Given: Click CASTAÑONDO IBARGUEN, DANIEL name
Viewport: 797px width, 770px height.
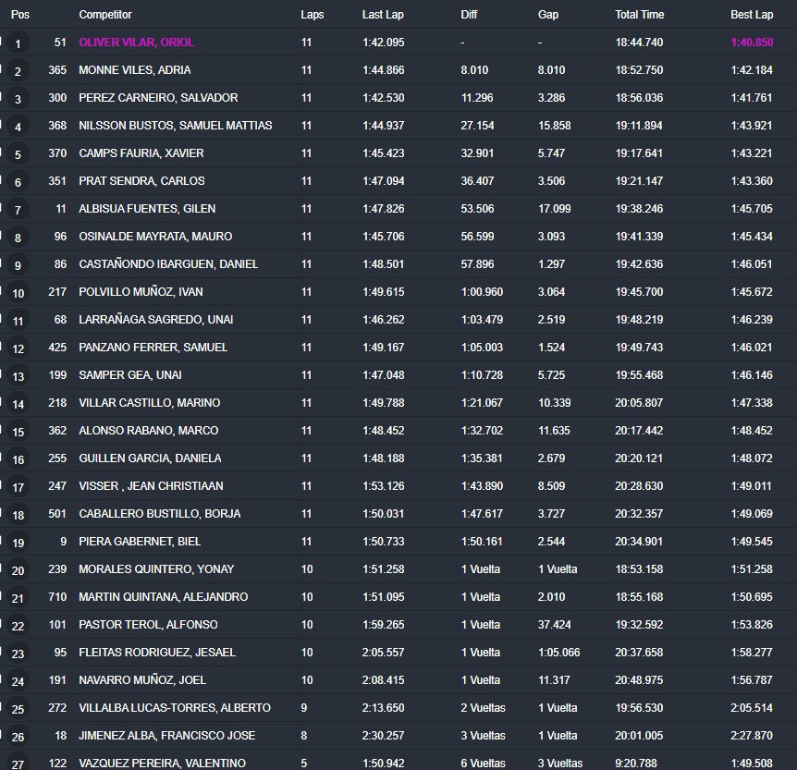Looking at the screenshot, I should coord(168,263).
